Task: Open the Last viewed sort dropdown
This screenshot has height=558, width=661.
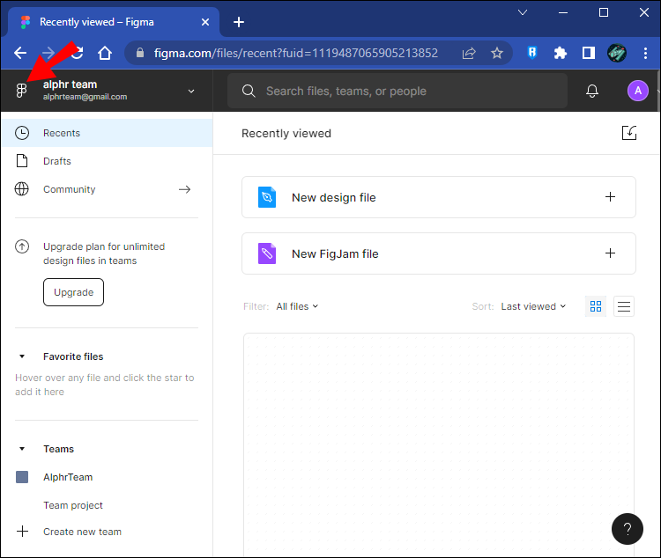Action: coord(533,306)
